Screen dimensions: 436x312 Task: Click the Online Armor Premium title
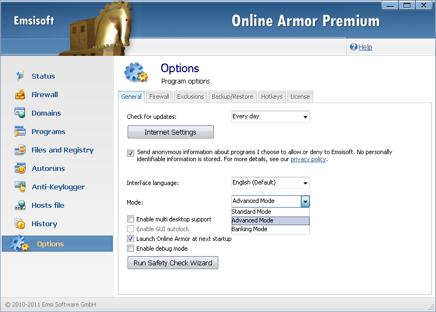point(306,21)
